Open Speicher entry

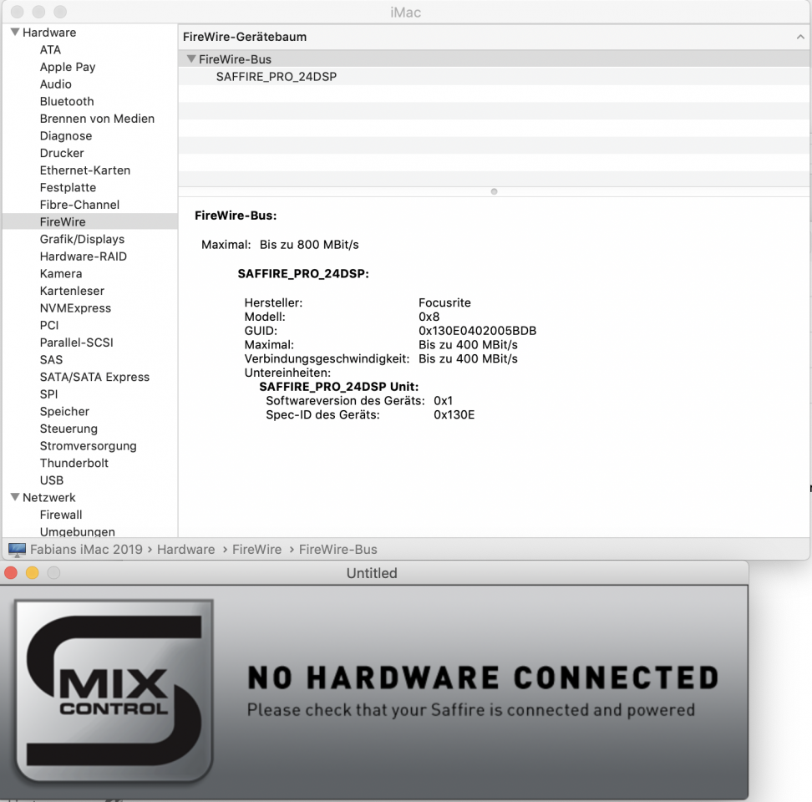click(x=64, y=411)
